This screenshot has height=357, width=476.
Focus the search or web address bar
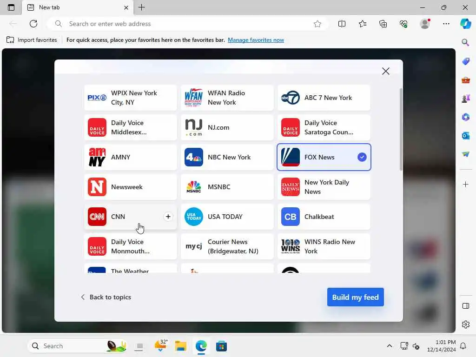click(188, 24)
